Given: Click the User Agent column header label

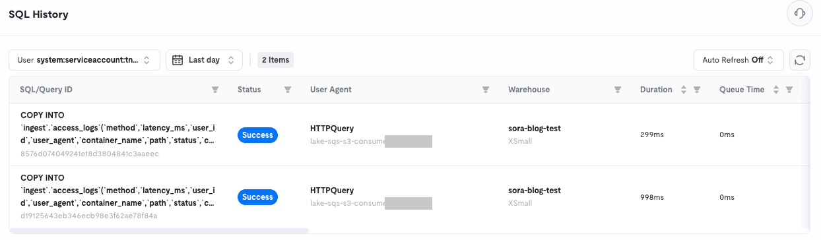Looking at the screenshot, I should point(331,90).
